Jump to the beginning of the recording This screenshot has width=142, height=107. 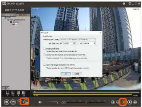(113, 102)
